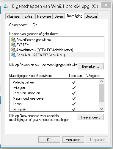This screenshot has width=113, height=149.
Task: Select the SYSTEM group icon
Action: [13, 45]
